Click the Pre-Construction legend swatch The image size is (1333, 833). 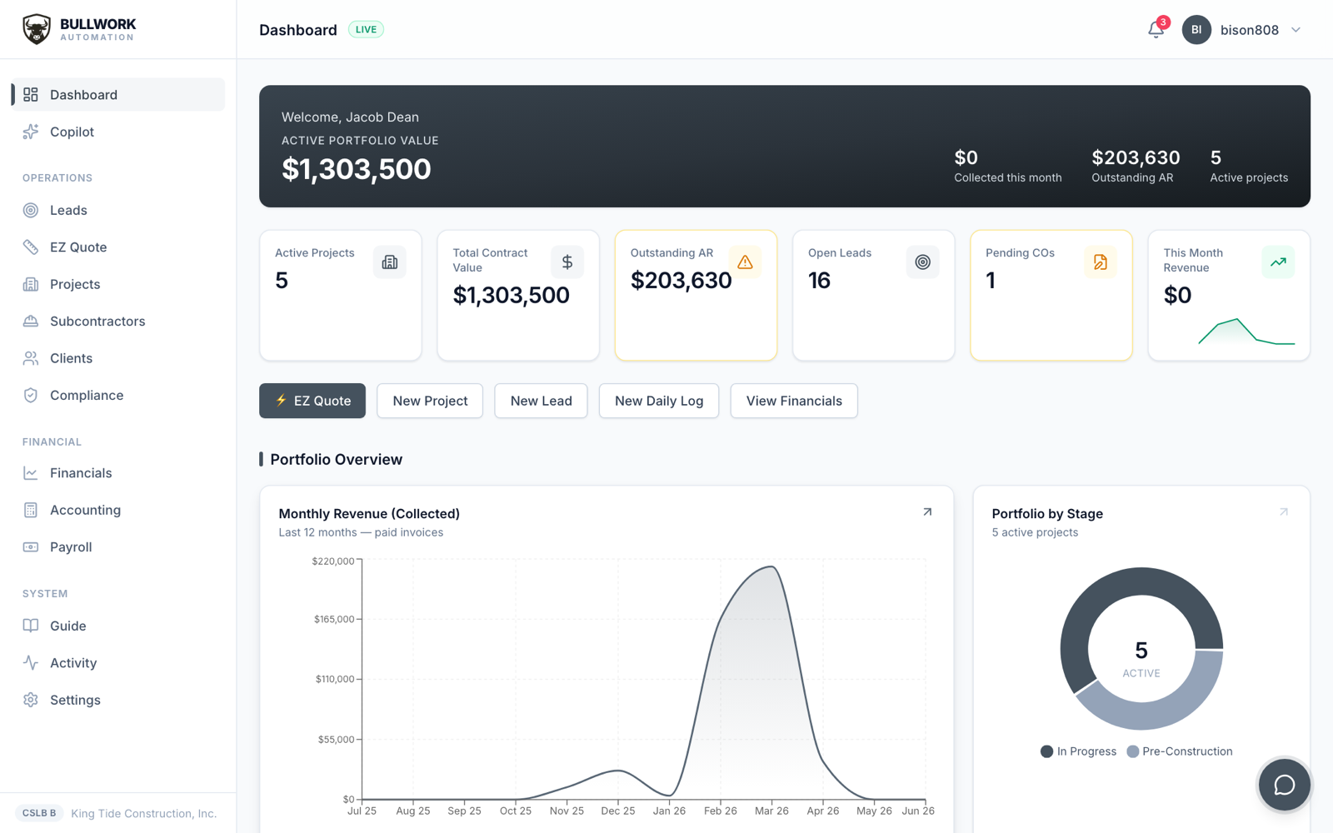click(1132, 751)
